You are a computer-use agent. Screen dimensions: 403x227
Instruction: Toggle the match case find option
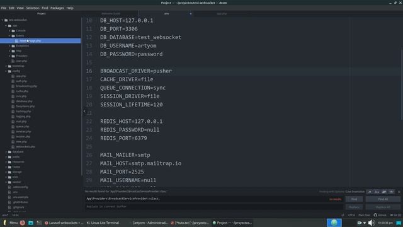[377, 192]
